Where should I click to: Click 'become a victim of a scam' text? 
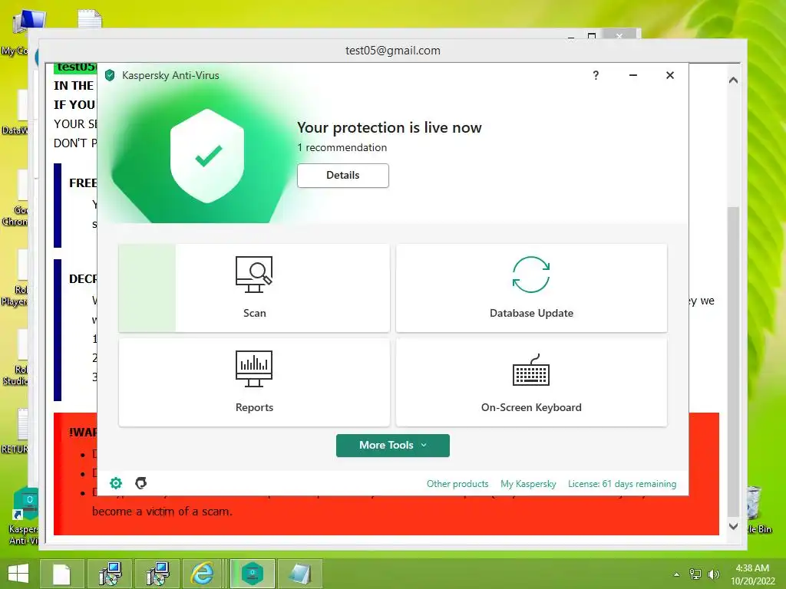[162, 512]
